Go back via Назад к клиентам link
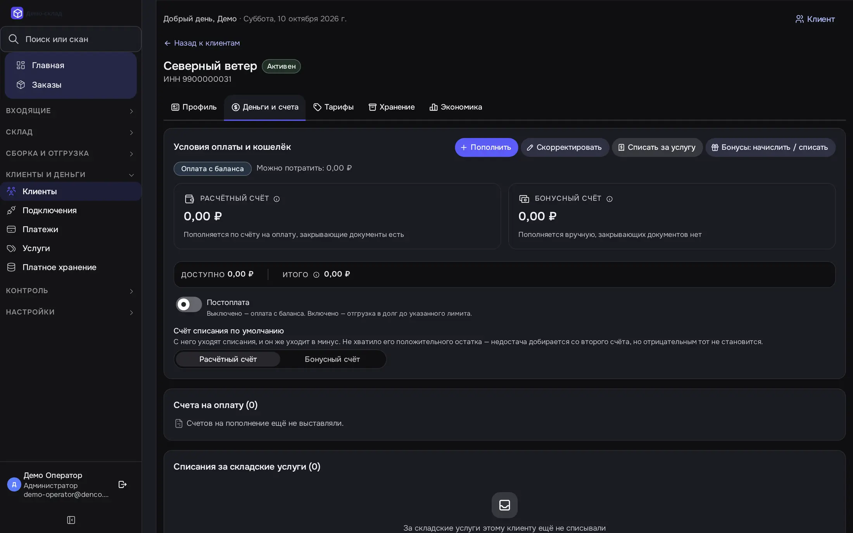Screen dimensions: 853x533 202,43
